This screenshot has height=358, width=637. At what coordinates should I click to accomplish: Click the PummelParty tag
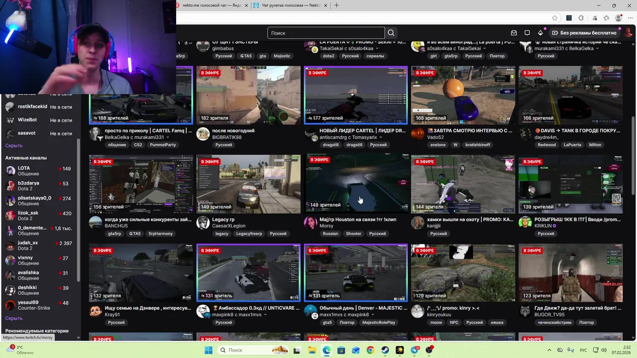click(x=163, y=145)
